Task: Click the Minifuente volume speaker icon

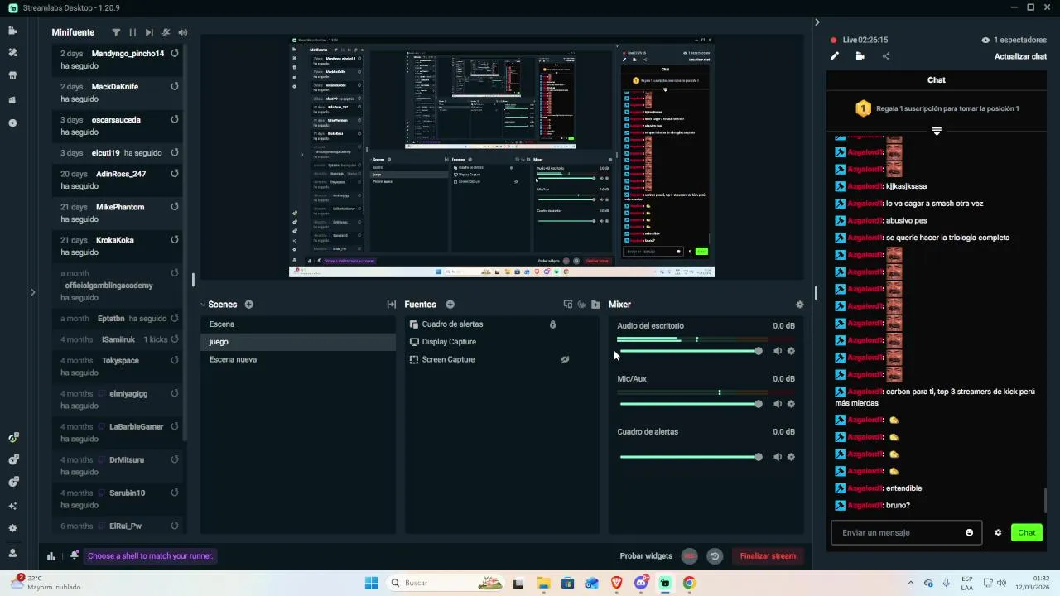Action: click(182, 32)
